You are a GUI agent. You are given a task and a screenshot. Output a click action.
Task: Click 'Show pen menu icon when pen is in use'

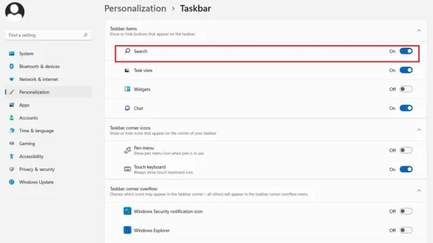[168, 153]
